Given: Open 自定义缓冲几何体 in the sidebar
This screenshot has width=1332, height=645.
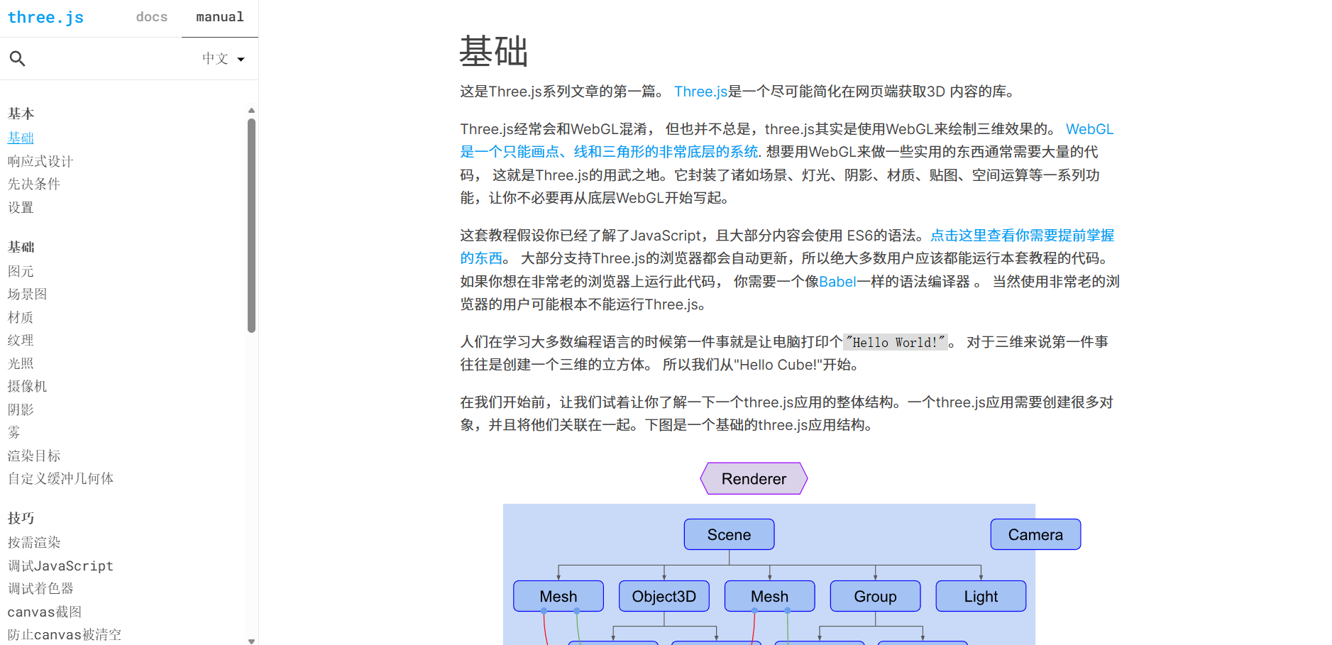Looking at the screenshot, I should click(60, 478).
